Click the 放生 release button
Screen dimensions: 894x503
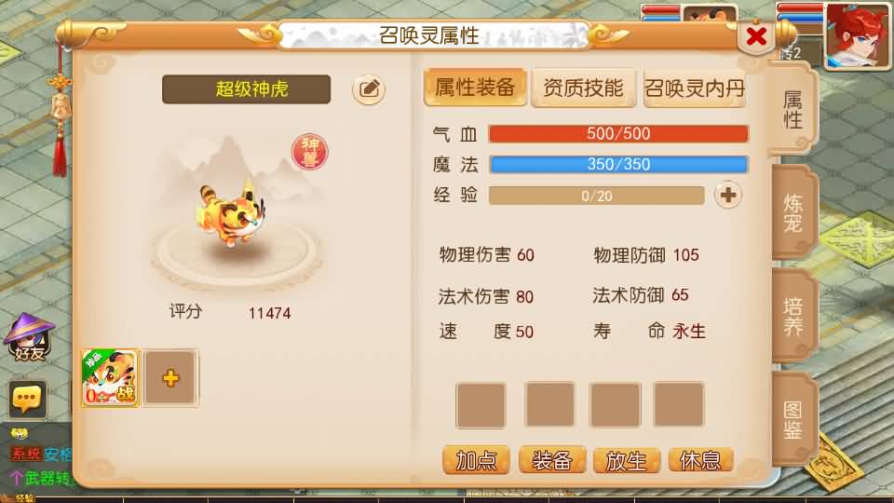[x=626, y=460]
